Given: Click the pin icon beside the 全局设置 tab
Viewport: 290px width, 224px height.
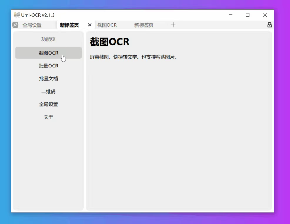Looking at the screenshot, I should 15,25.
